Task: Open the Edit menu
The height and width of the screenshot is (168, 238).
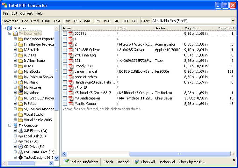Action: [x=14, y=13]
